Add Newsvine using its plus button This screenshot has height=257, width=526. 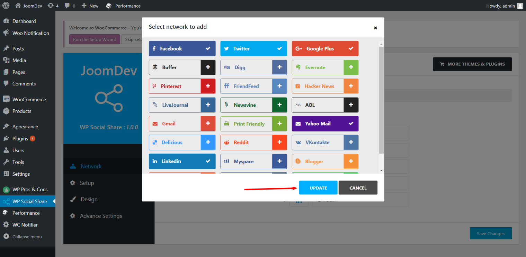(x=279, y=105)
